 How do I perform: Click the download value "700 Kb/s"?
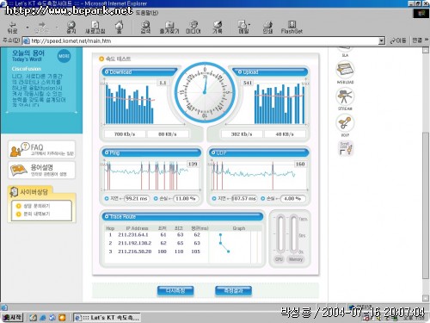(125, 134)
